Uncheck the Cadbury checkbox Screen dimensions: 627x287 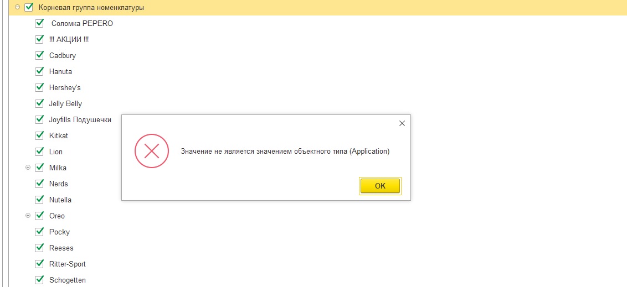click(x=39, y=55)
